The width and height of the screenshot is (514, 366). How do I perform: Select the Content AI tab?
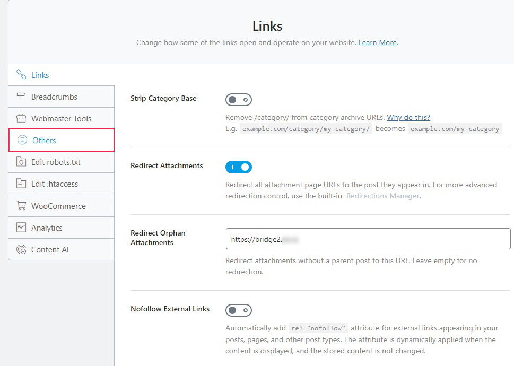[x=50, y=250]
